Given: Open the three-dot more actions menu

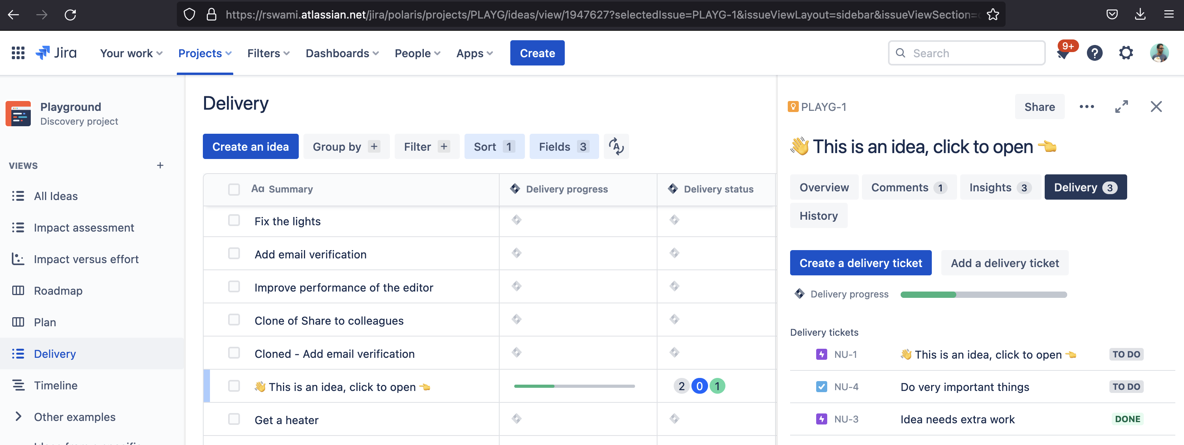Looking at the screenshot, I should [x=1087, y=107].
